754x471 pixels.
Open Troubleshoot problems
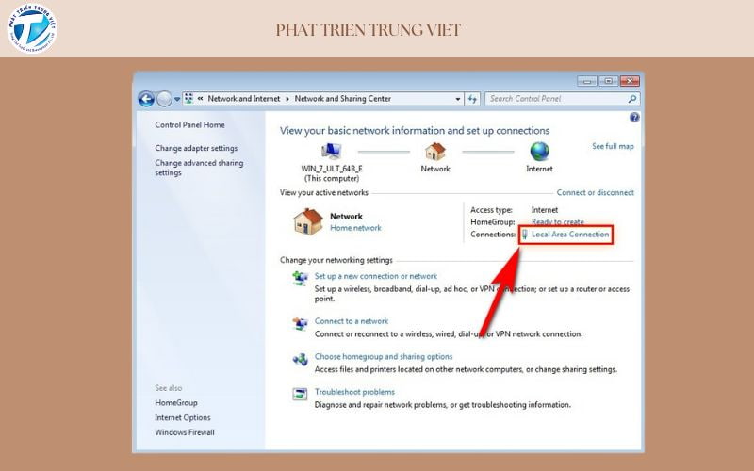click(x=354, y=392)
